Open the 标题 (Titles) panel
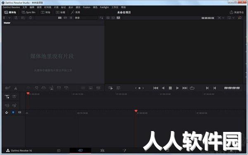The image size is (248, 155). [x=60, y=12]
